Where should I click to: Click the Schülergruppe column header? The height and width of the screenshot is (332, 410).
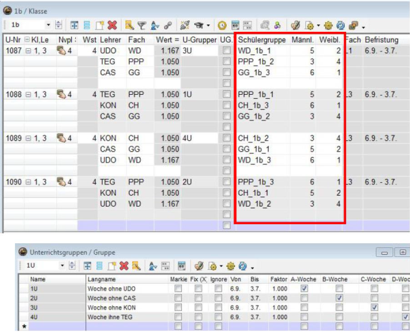coord(263,40)
